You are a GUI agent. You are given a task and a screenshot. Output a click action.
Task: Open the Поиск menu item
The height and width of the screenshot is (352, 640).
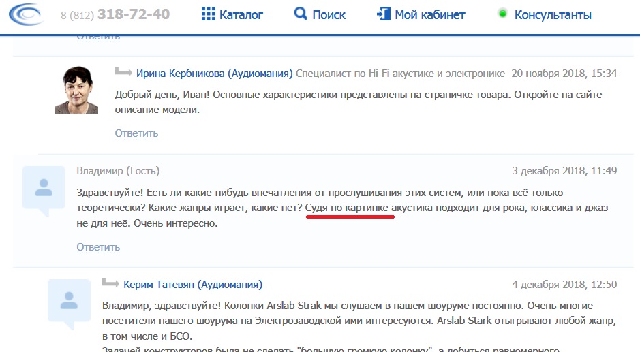tap(329, 14)
